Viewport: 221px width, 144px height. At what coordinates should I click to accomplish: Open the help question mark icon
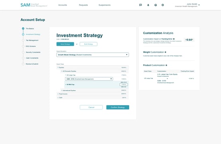[x=156, y=5]
